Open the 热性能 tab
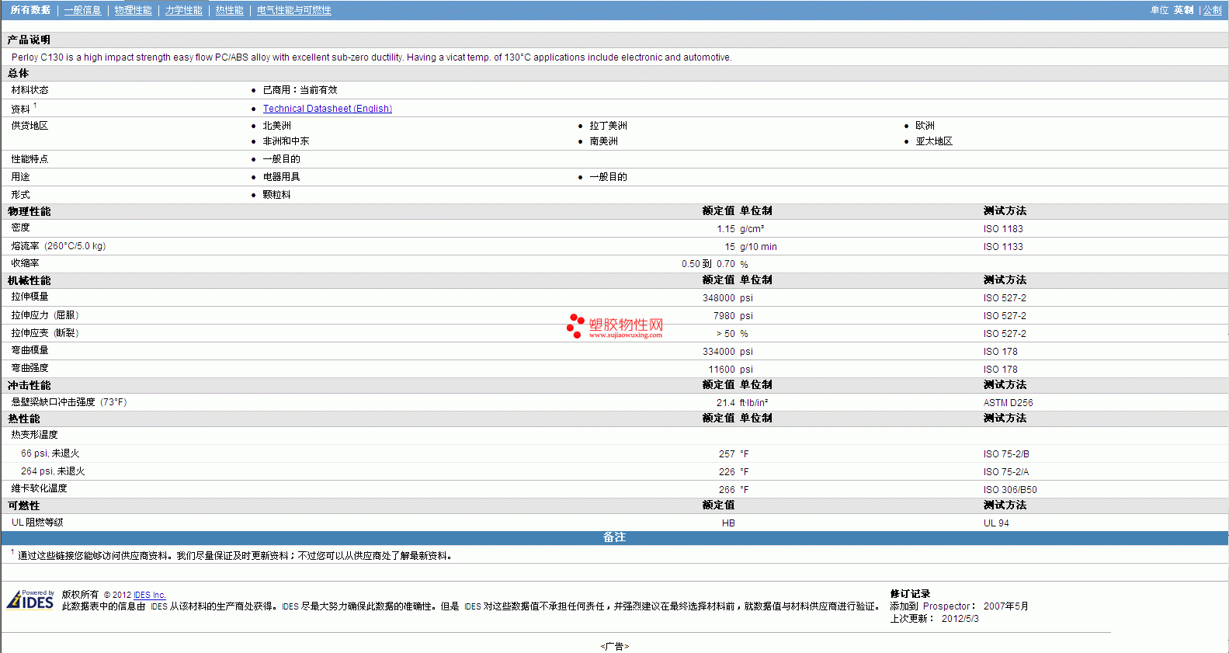The height and width of the screenshot is (653, 1229). pyautogui.click(x=229, y=10)
